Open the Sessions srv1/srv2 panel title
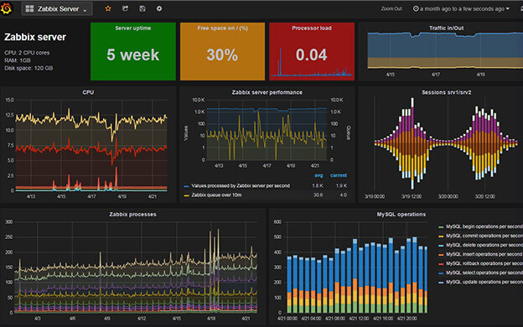523x327 pixels. [x=446, y=92]
